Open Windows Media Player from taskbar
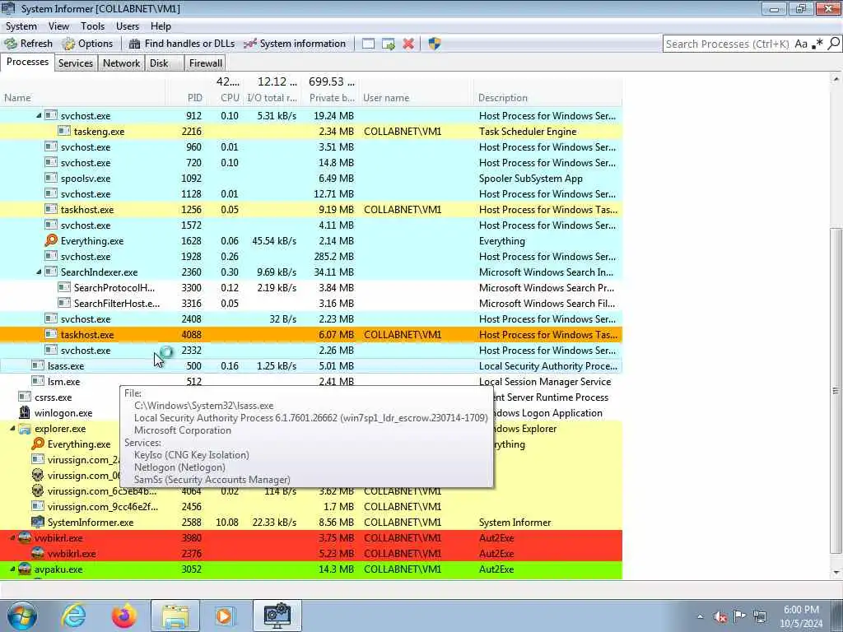 225,616
